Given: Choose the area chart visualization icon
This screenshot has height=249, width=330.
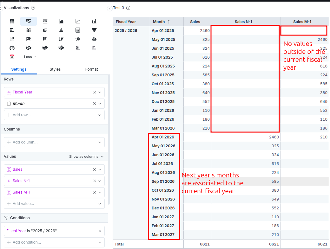Looking at the screenshot, I should (x=61, y=21).
